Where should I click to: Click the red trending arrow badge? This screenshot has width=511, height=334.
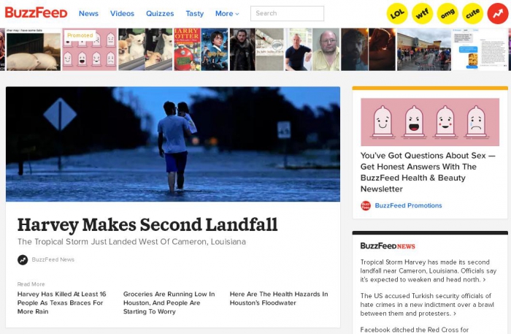pyautogui.click(x=498, y=13)
